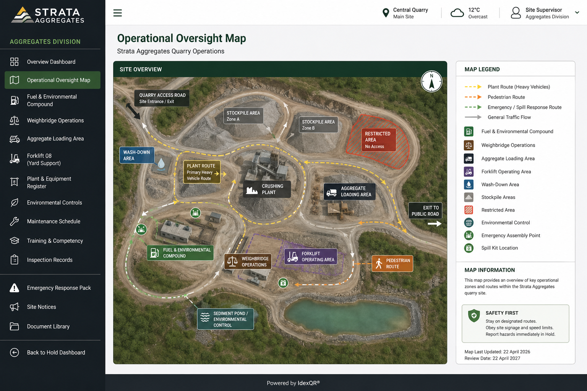Click the Strata Aggregates logo

coord(48,15)
